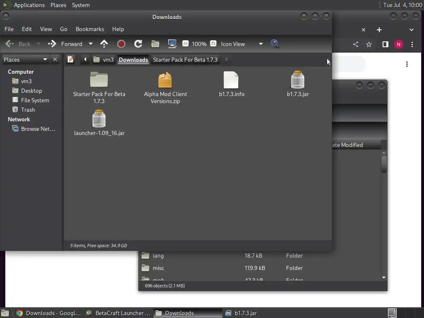
Task: Open the Chrome profile avatar N
Action: 399,44
